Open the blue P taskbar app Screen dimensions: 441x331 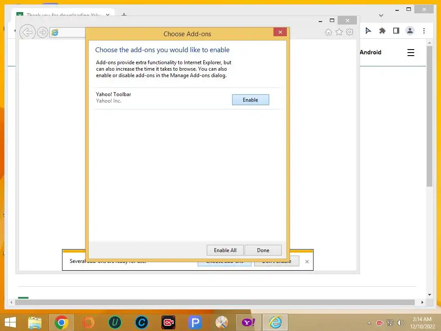(x=195, y=322)
